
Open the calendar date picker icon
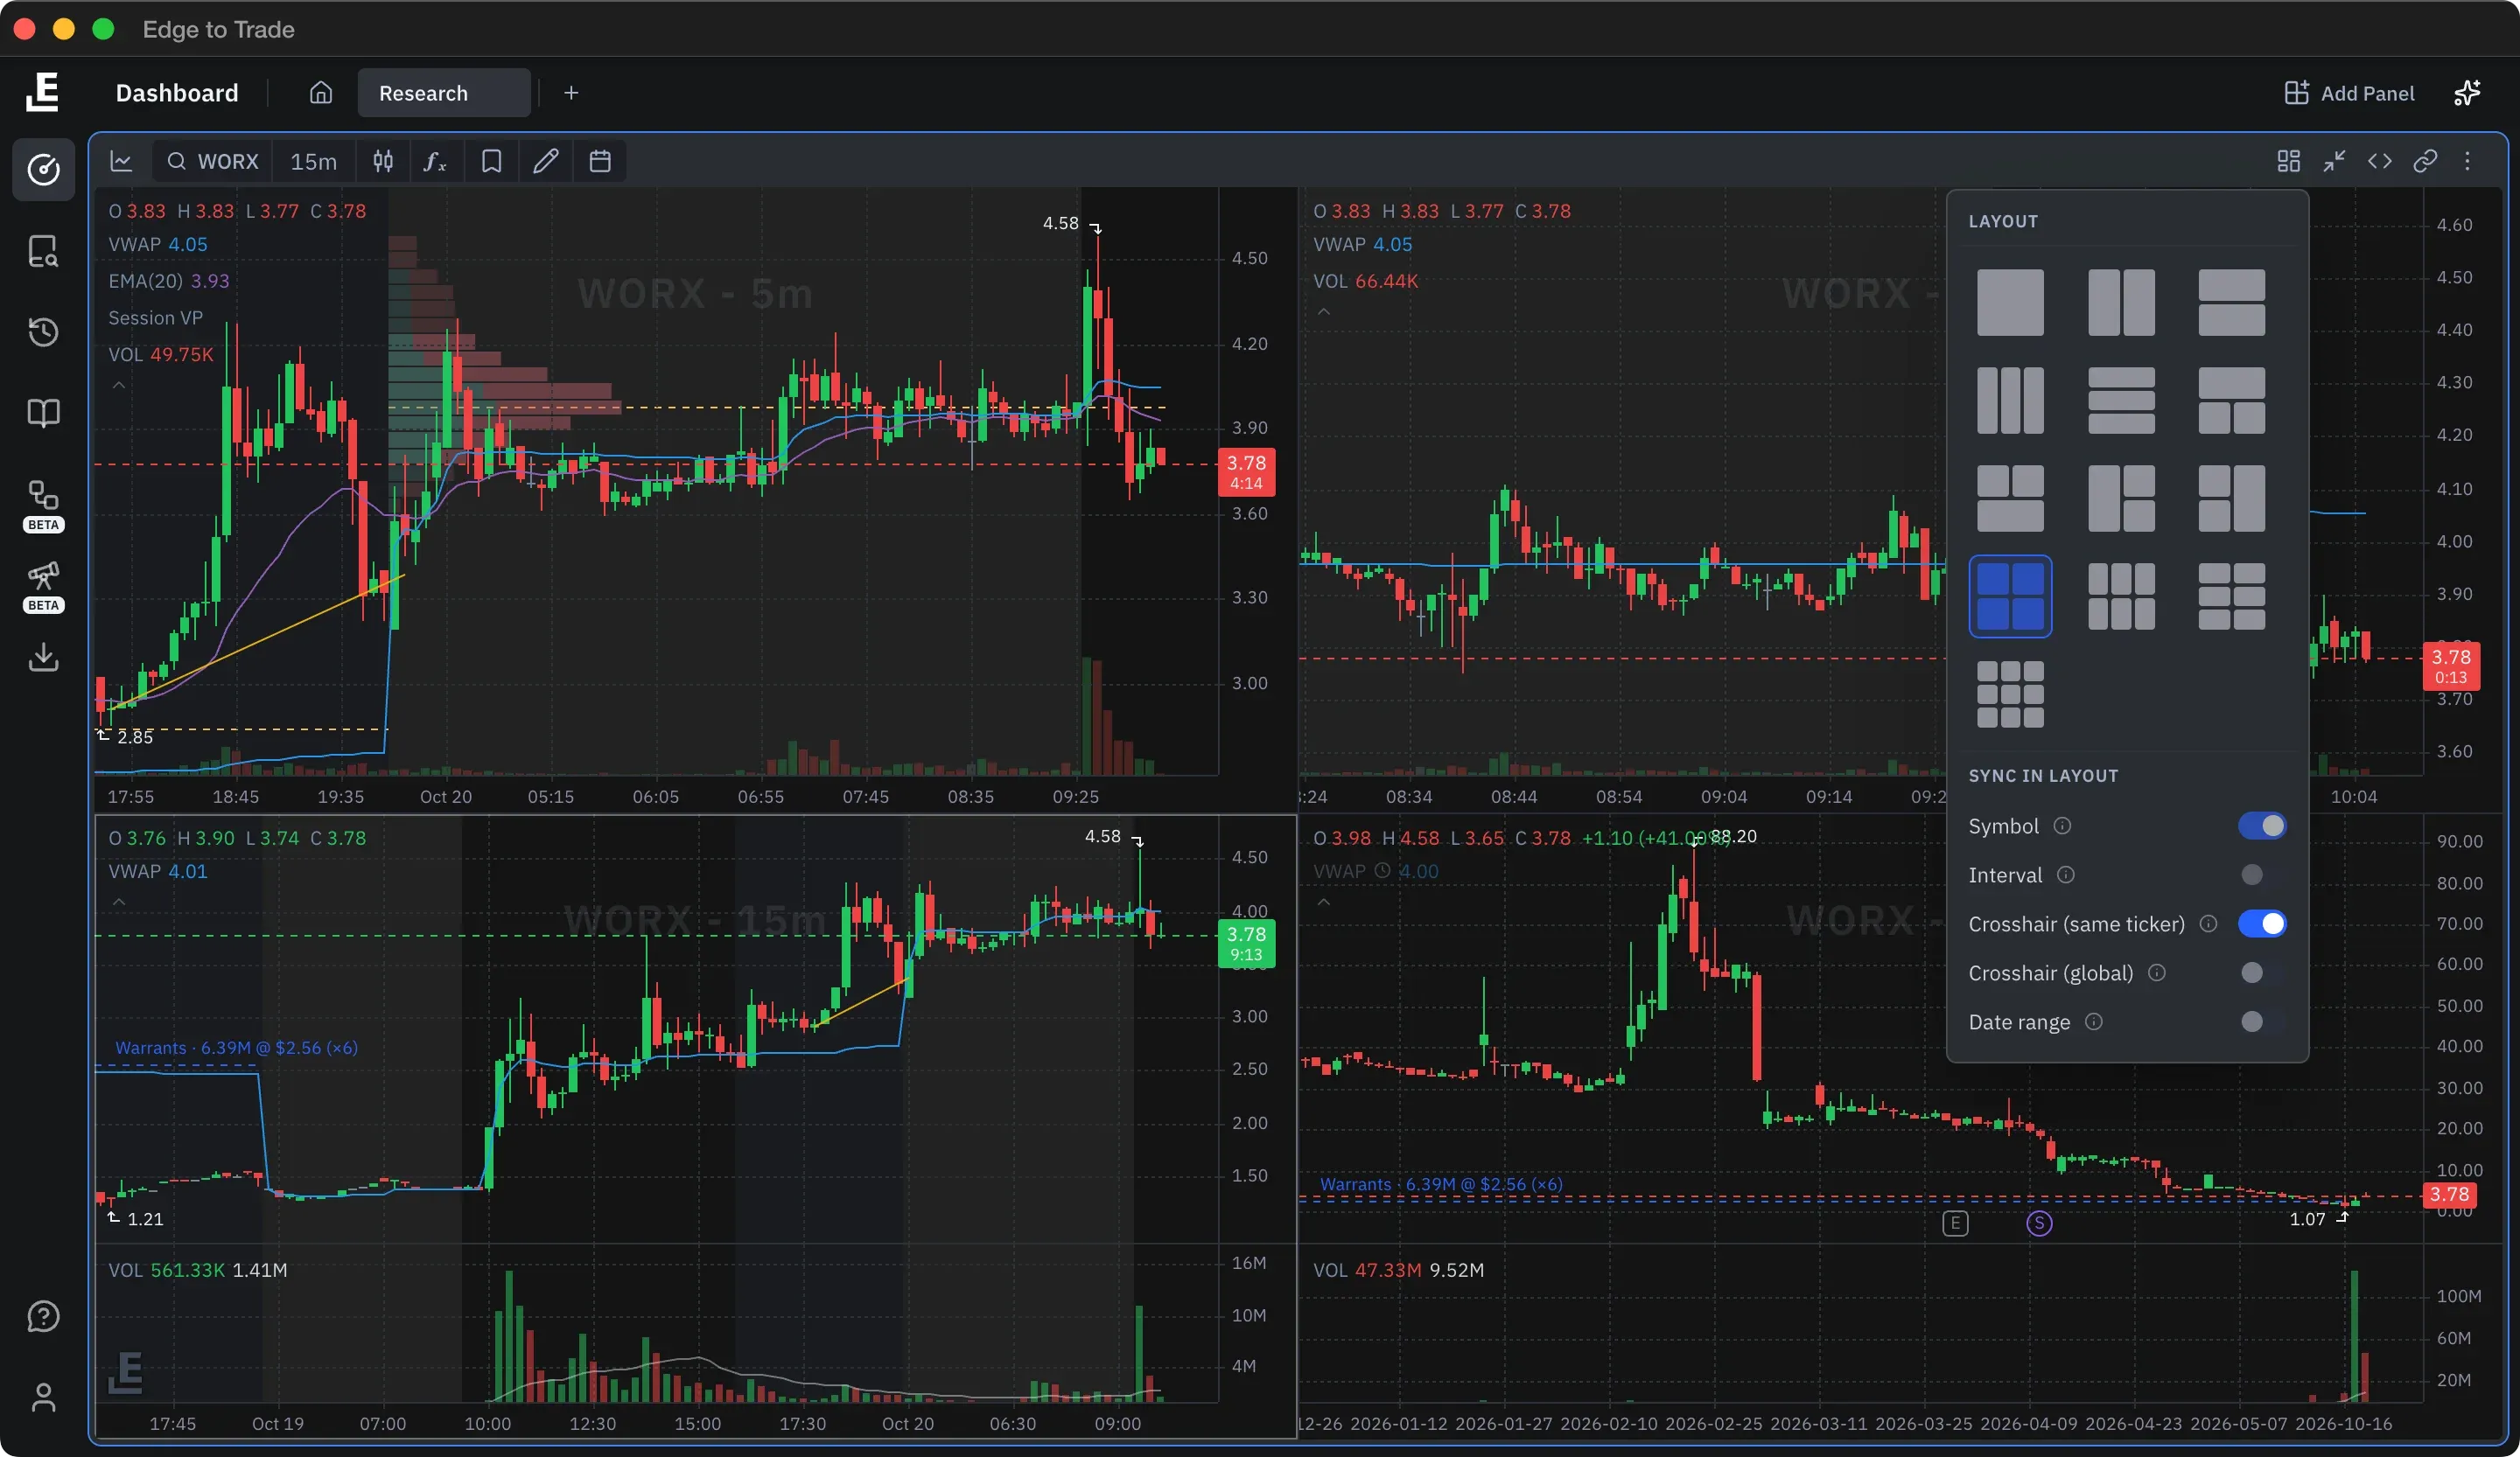click(600, 161)
